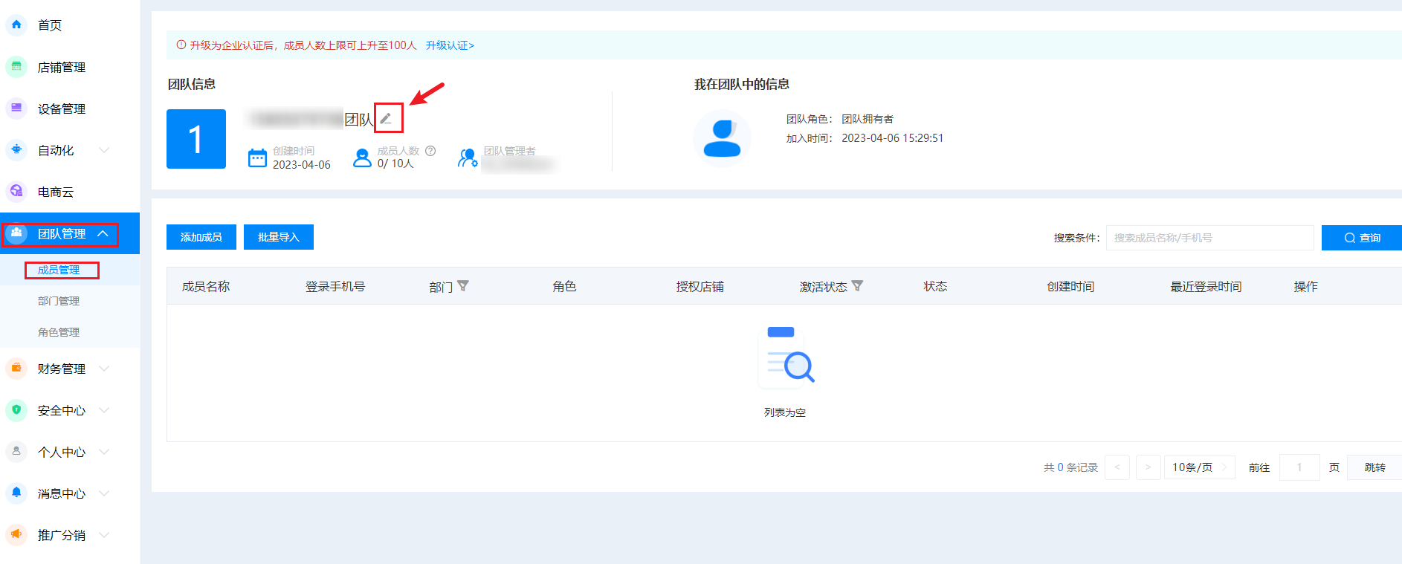Open the 10条/页 page size dropdown
Screen dimensions: 1402x564
pyautogui.click(x=1198, y=467)
